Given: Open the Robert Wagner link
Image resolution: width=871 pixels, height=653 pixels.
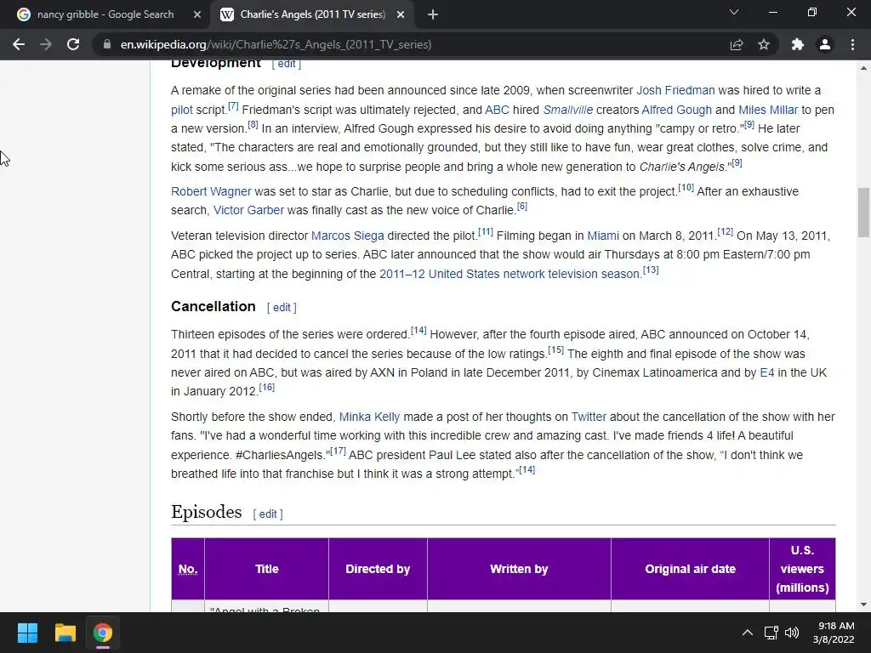Looking at the screenshot, I should click(x=211, y=191).
